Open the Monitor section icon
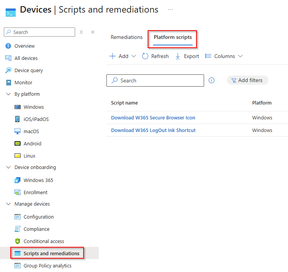Viewport: 288px width, 272px height. point(8,83)
